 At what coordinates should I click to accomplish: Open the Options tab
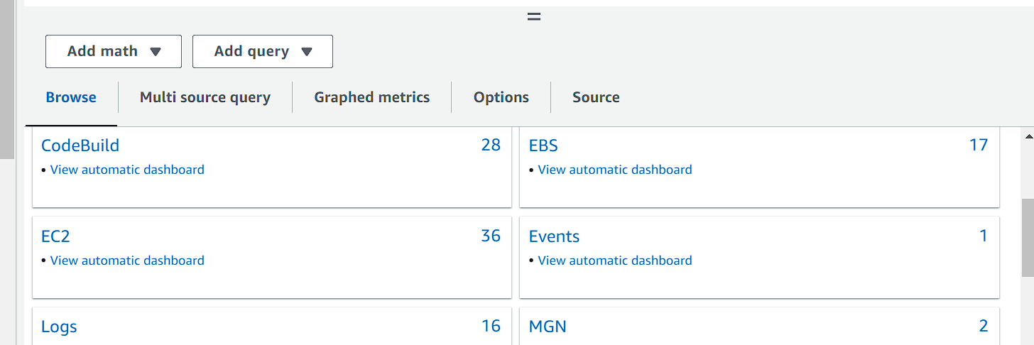coord(501,98)
